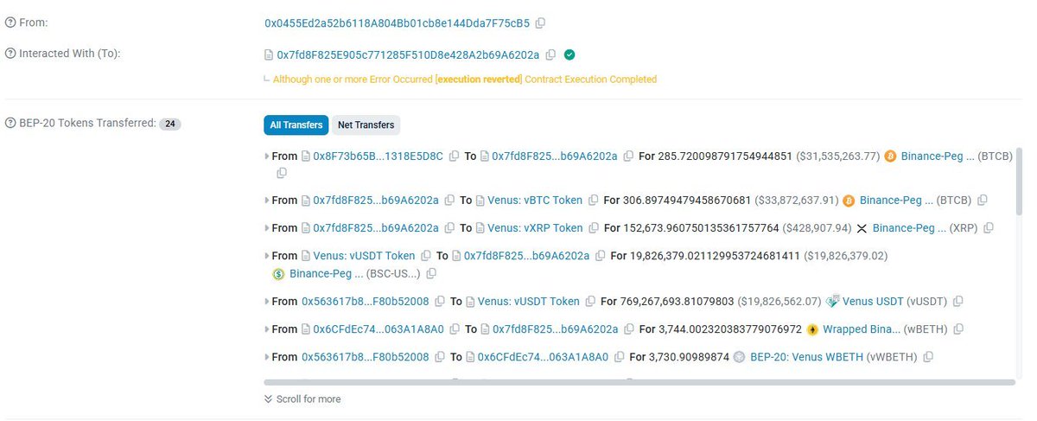Click the yellow wBETH token logo
Image resolution: width=1037 pixels, height=421 pixels.
(x=812, y=329)
